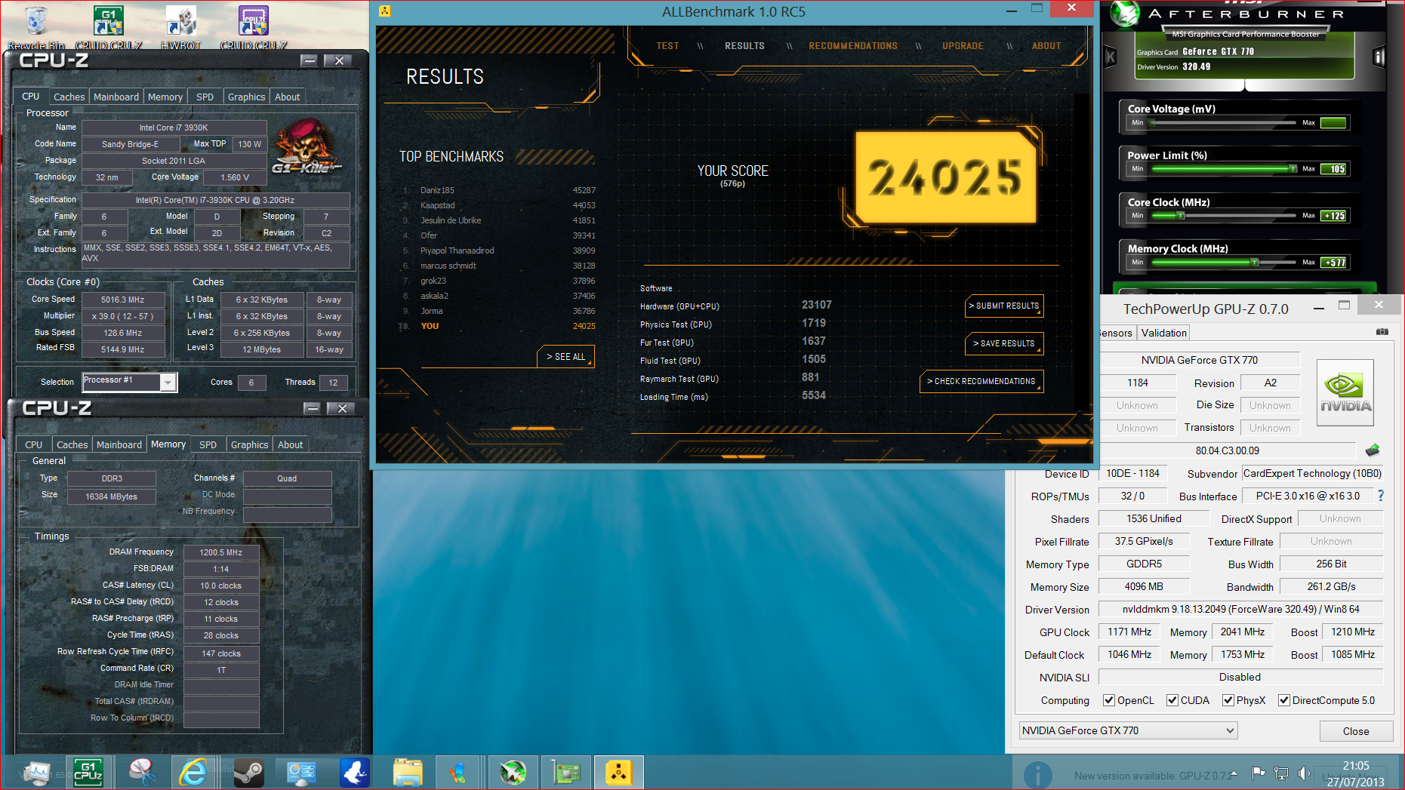Switch to Caches tab in upper CPU-Z
Viewport: 1405px width, 790px height.
pyautogui.click(x=69, y=97)
